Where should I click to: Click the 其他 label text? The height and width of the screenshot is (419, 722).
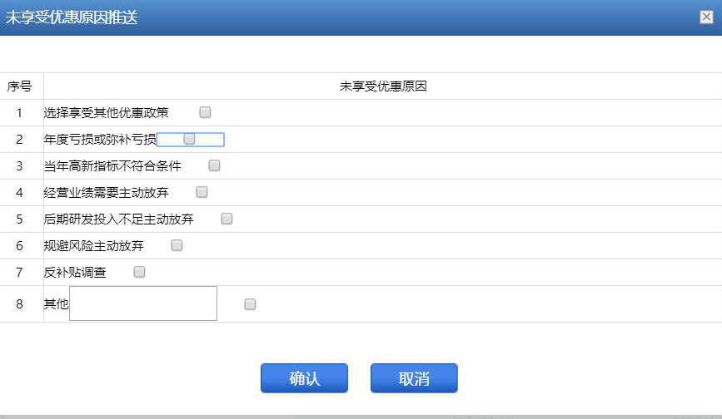[56, 303]
